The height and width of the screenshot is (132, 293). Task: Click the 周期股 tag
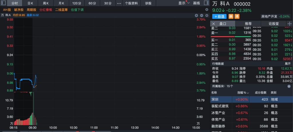point(31,10)
